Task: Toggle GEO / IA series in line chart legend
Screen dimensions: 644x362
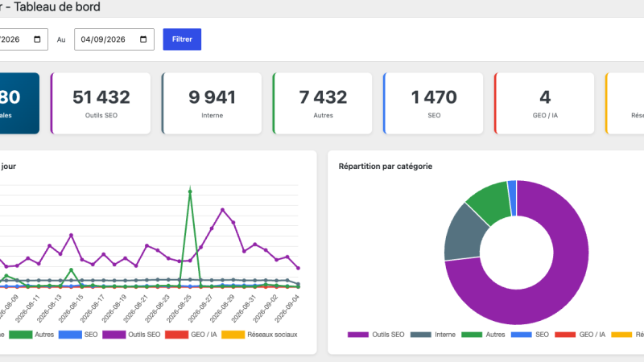Action: (191, 335)
